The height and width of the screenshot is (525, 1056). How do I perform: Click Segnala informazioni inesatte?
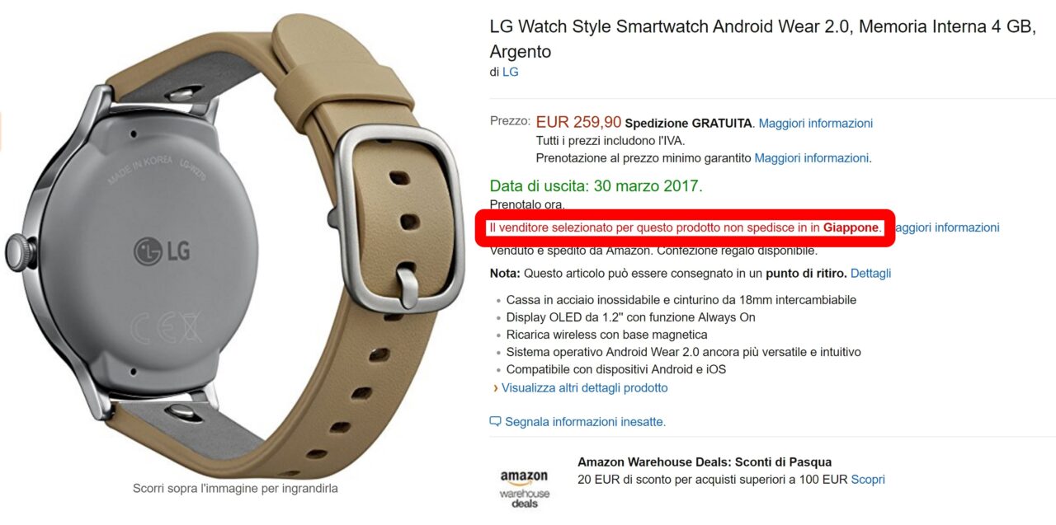click(x=585, y=421)
